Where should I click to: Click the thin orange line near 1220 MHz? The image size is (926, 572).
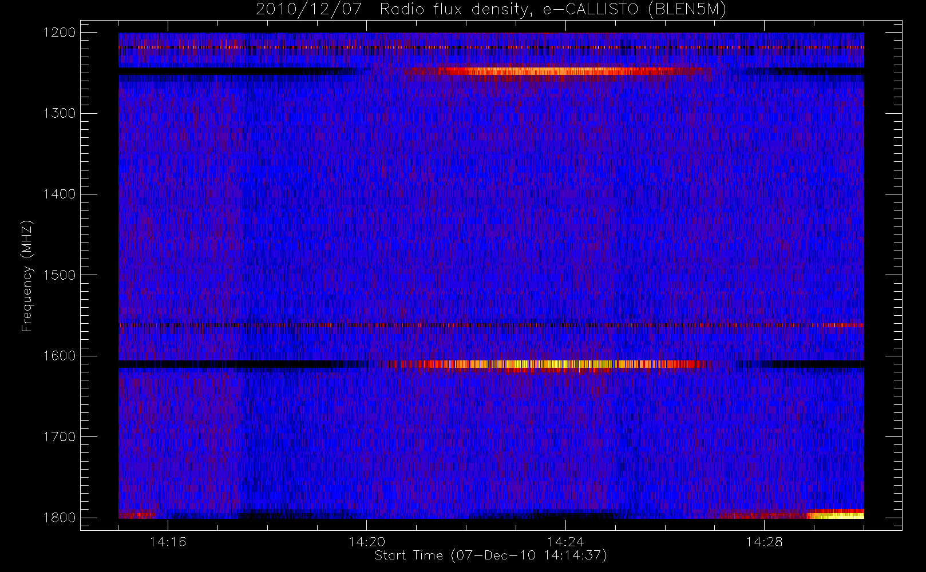tap(491, 47)
